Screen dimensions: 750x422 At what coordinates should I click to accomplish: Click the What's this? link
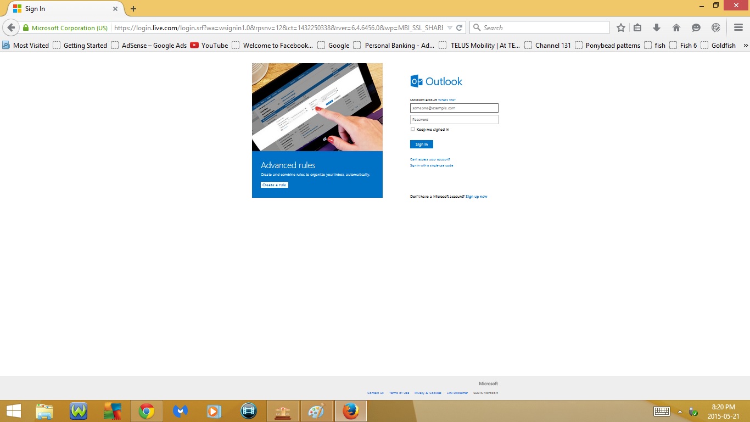[x=447, y=100]
